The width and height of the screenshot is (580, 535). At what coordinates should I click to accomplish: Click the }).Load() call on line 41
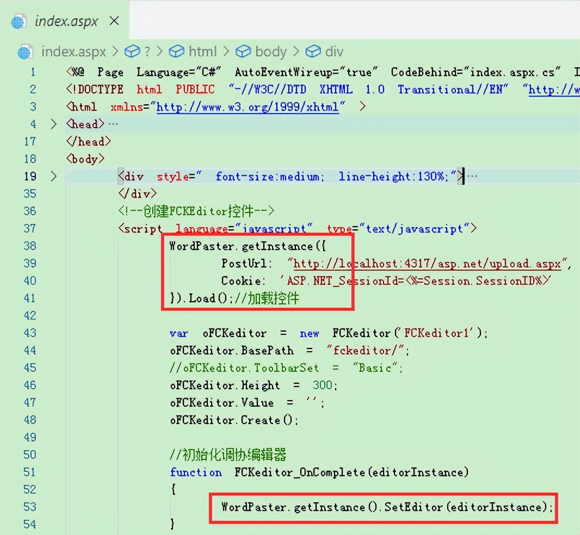pos(201,298)
